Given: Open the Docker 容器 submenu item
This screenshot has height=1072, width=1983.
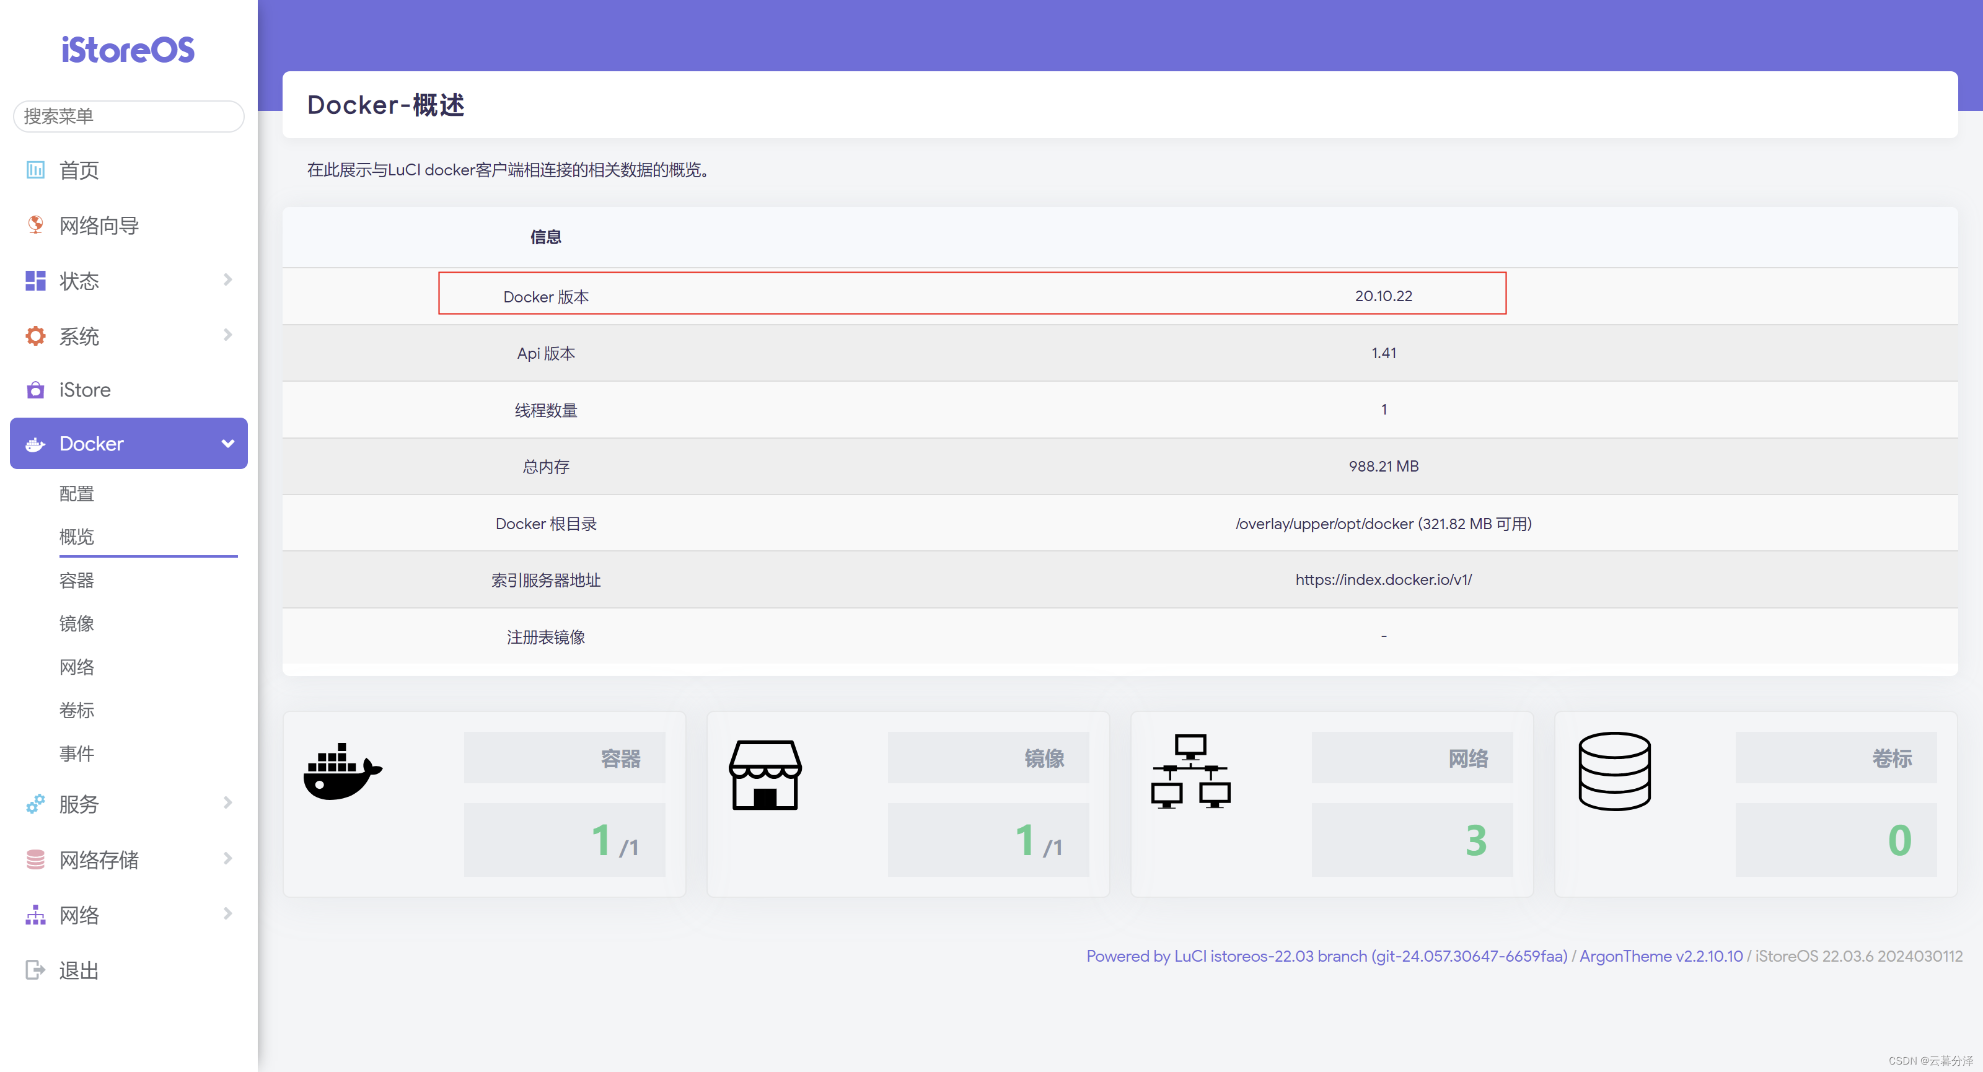Looking at the screenshot, I should pos(77,580).
